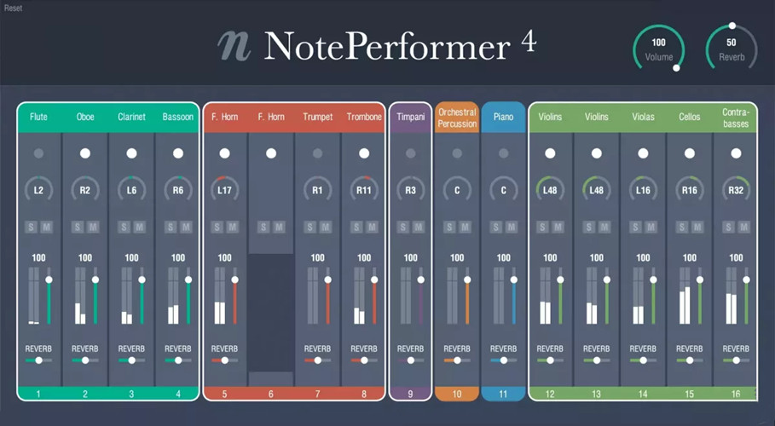The width and height of the screenshot is (775, 426).
Task: Mute the Cellos channel
Action: [697, 227]
